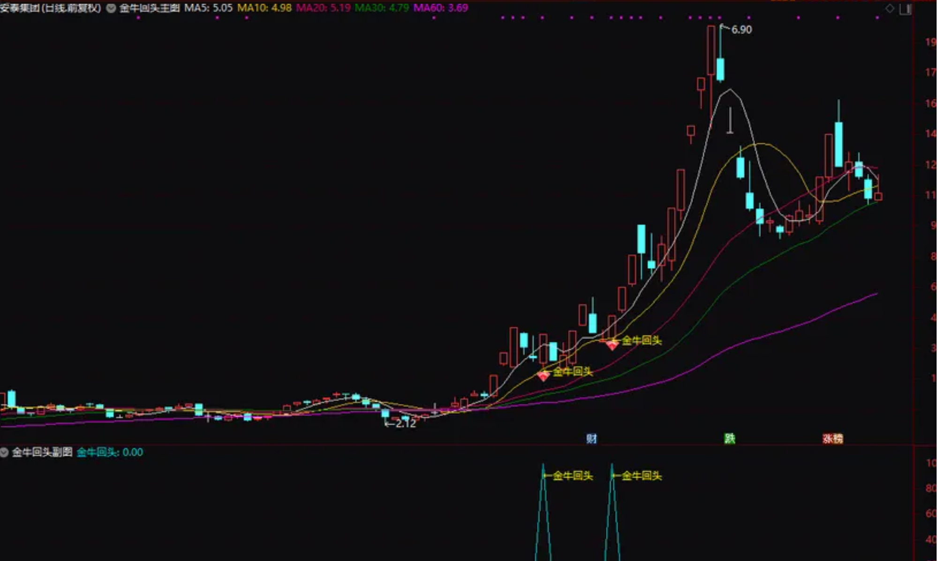Select the MA5 indicator label
938x561 pixels.
click(208, 8)
